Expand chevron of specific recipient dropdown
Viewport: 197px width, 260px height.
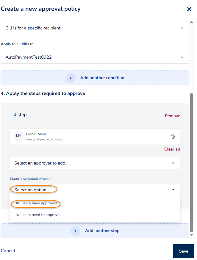182,28
